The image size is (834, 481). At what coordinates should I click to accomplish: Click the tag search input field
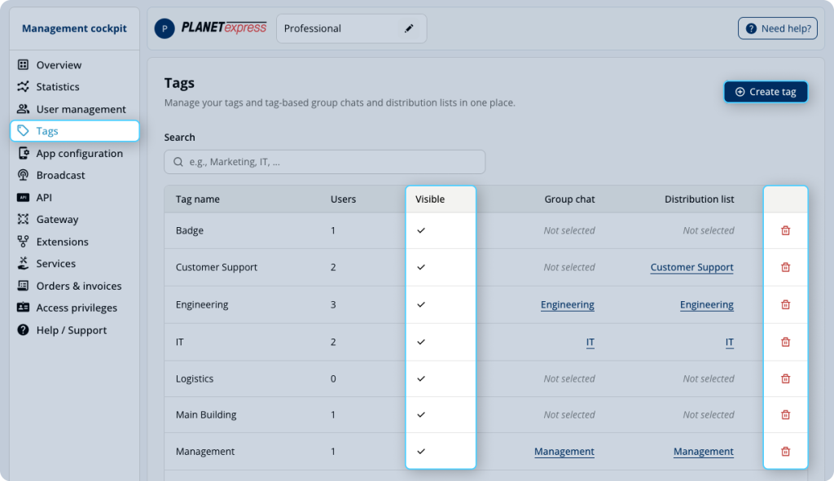click(324, 162)
